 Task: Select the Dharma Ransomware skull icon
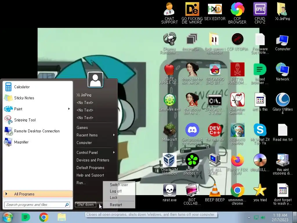(169, 43)
